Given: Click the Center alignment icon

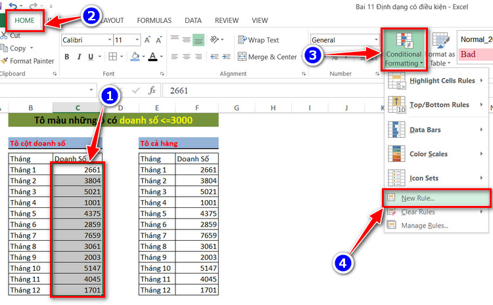Looking at the screenshot, I should pos(187,56).
